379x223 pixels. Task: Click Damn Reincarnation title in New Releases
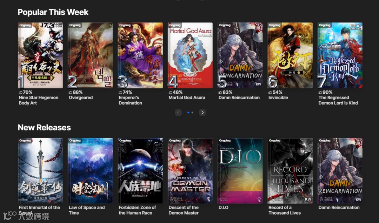pos(339,208)
